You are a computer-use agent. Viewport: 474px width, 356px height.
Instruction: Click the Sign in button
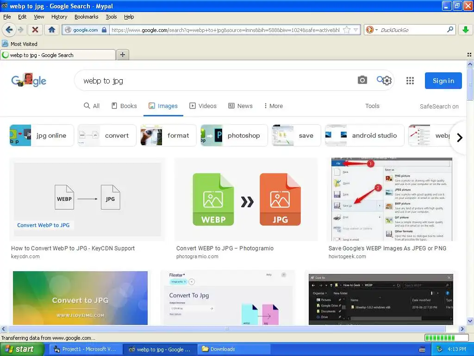443,81
